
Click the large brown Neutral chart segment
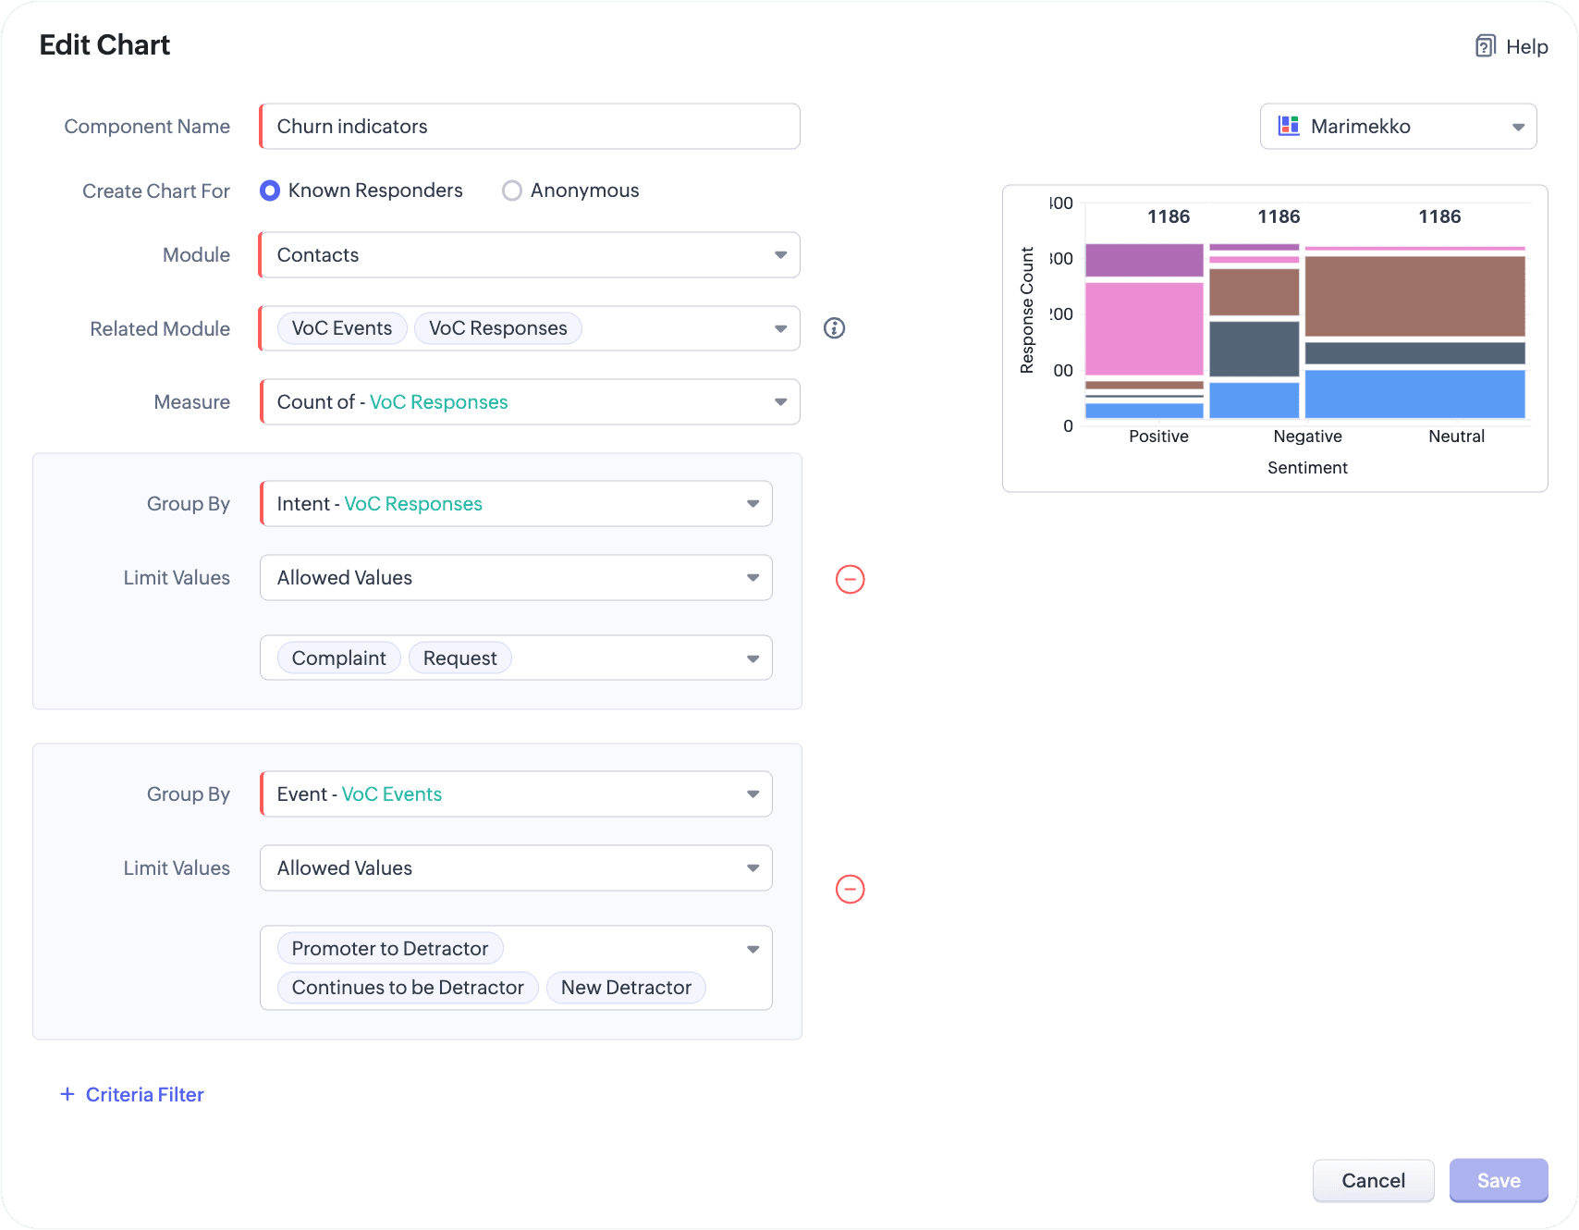point(1414,296)
